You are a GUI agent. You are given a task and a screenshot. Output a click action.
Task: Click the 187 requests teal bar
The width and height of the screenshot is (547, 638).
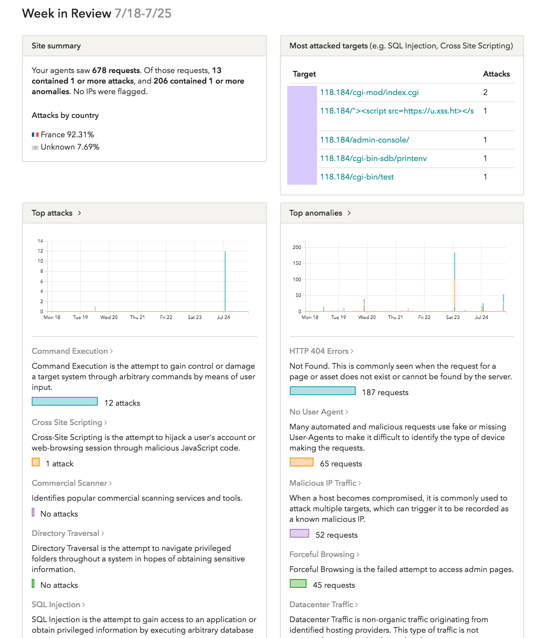point(322,391)
